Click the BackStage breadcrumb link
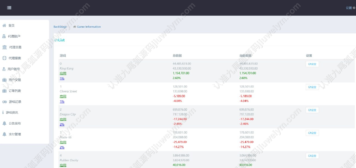 [60, 27]
